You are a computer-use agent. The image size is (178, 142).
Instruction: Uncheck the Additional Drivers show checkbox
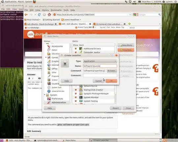tap(76, 49)
